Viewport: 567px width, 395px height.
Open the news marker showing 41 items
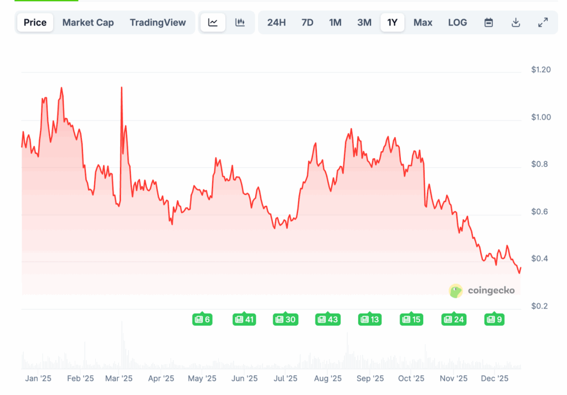[244, 319]
